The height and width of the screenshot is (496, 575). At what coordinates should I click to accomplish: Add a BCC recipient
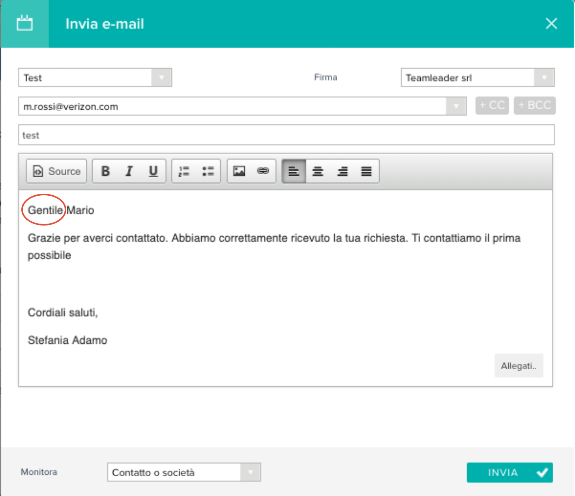click(x=535, y=105)
